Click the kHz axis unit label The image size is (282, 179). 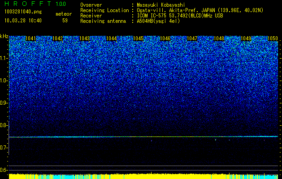pyautogui.click(x=4, y=36)
